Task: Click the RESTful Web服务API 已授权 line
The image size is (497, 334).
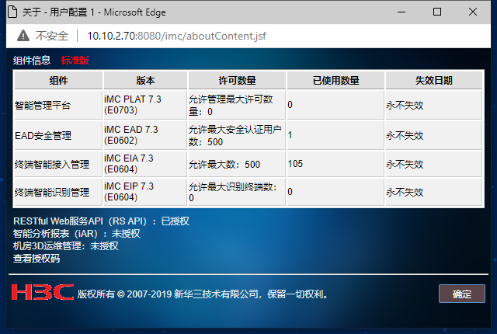Action: click(x=102, y=221)
